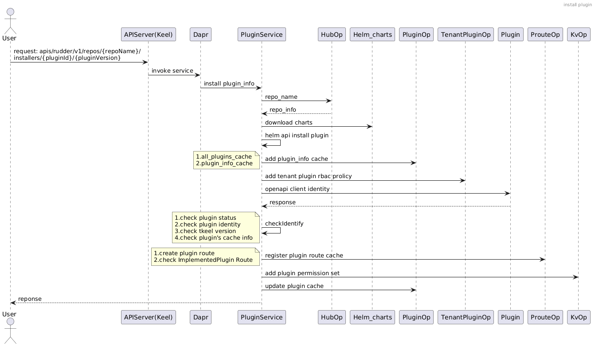Click the 'add tenant plugin rbac prolicy' label

coord(308,176)
